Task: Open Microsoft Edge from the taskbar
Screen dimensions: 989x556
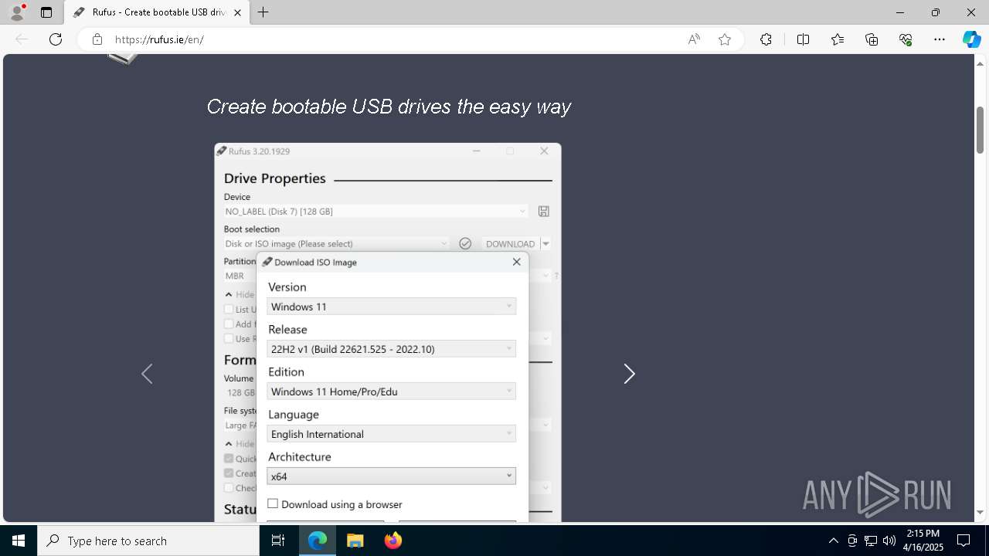Action: click(318, 541)
